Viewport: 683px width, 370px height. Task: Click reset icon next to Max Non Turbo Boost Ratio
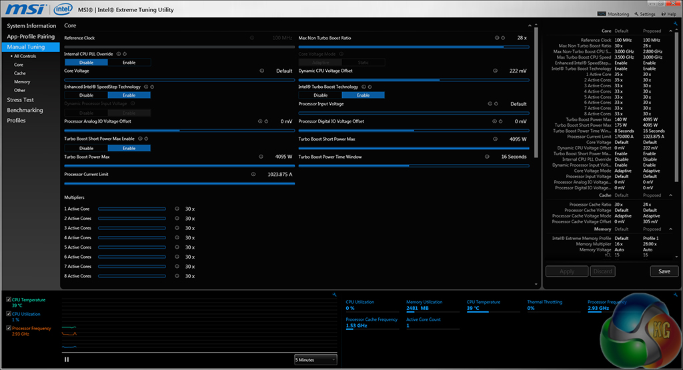[502, 38]
